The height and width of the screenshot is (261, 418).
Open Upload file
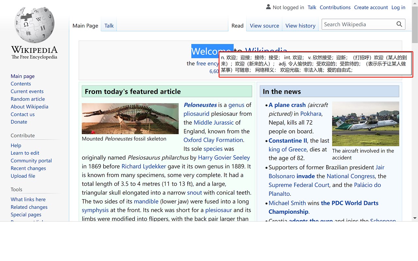[23, 176]
